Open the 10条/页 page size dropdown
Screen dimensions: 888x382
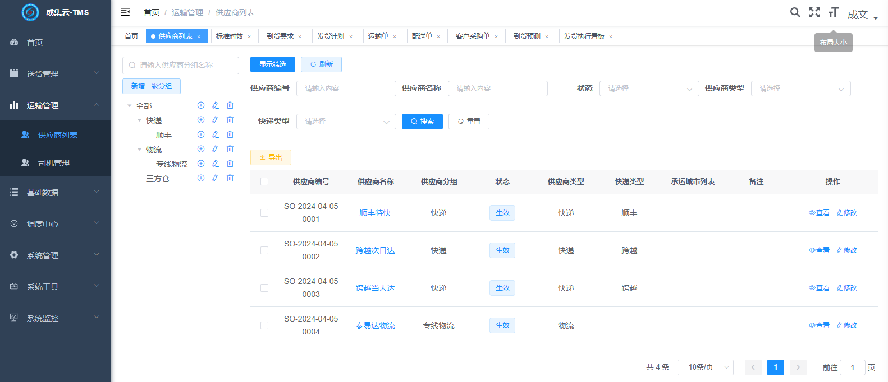705,367
